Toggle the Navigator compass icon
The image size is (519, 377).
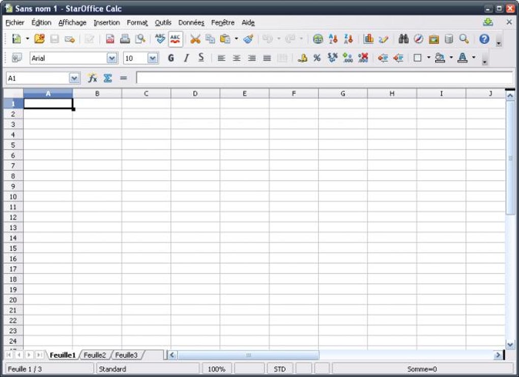click(419, 39)
